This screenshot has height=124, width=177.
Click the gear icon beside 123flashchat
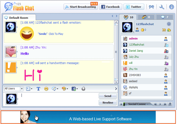coord(169,24)
